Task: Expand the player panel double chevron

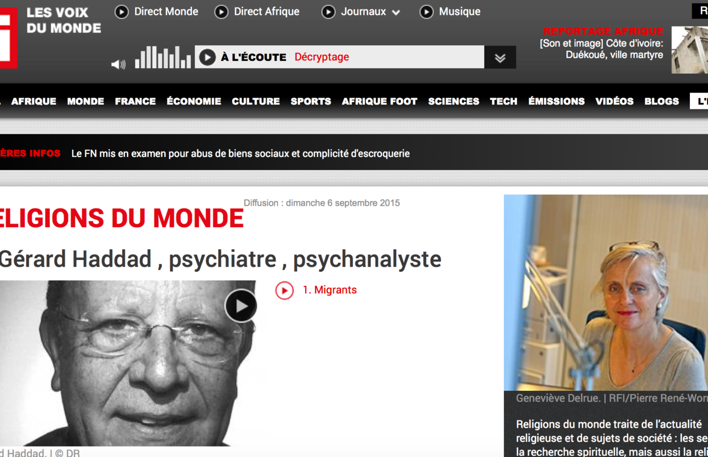Action: (500, 57)
